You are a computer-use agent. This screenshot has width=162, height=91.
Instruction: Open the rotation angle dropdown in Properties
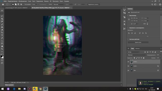pos(138,24)
